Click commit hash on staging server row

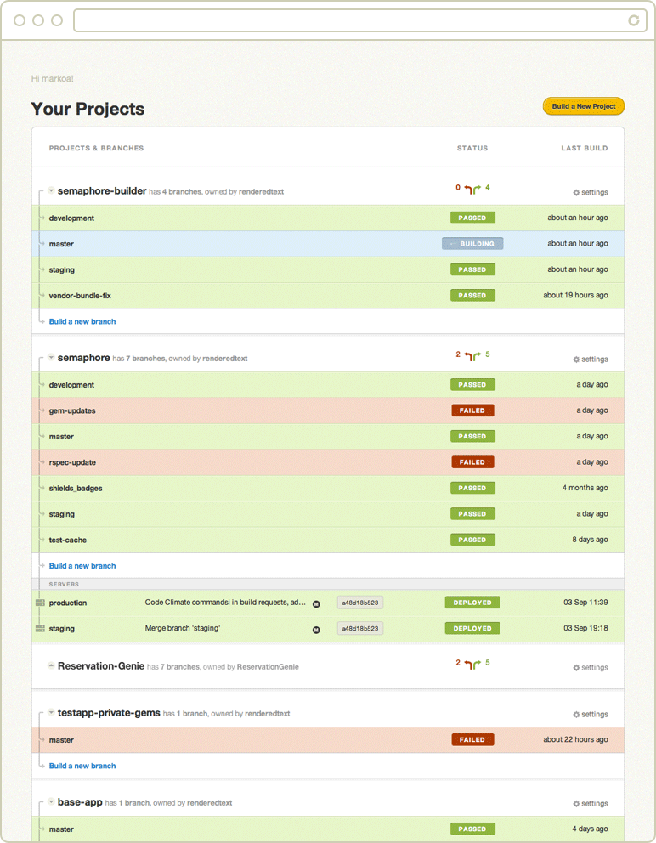[360, 629]
